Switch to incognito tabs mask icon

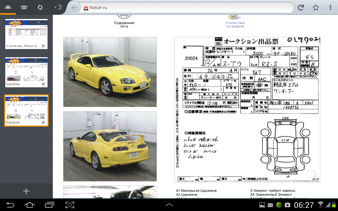pos(24,7)
